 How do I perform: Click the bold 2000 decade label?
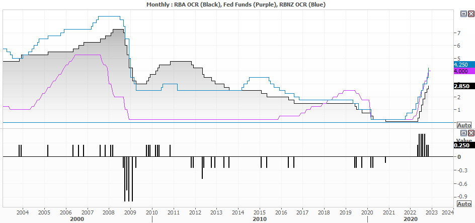(76, 219)
